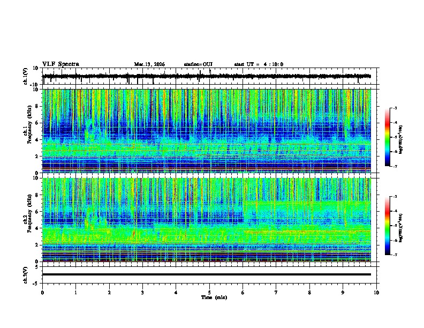Click the ch.1 colorbar log(PSD) unit label
This screenshot has height=328, width=424.
click(400, 140)
